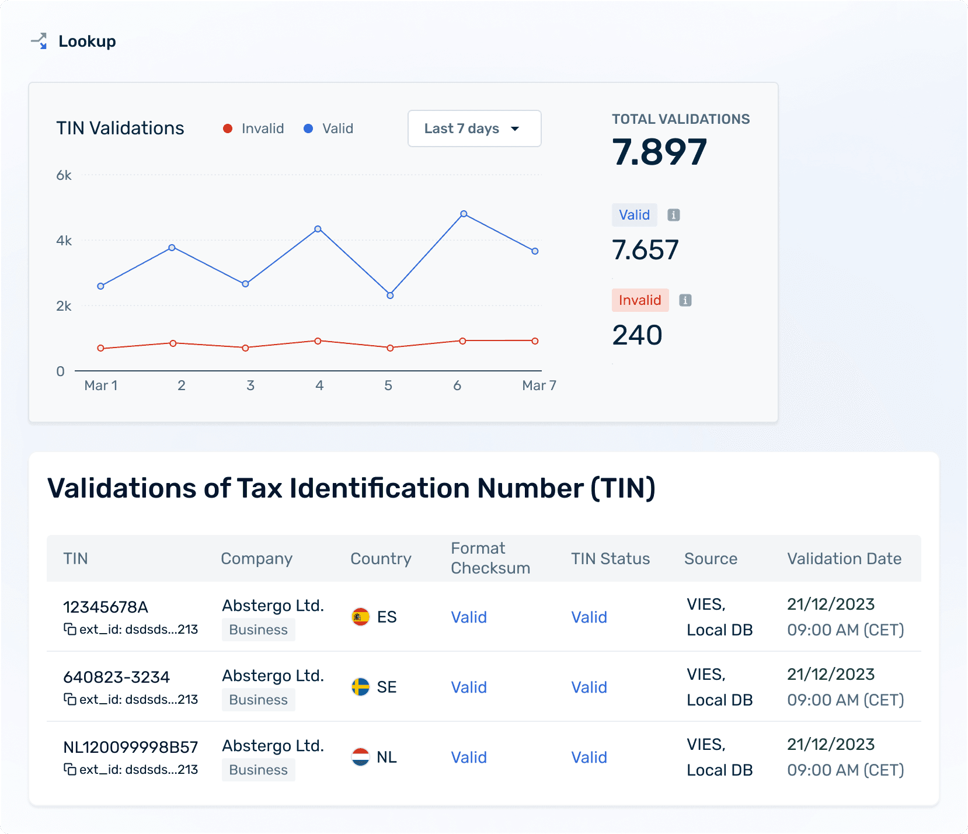This screenshot has width=968, height=834.
Task: Click the Country column header
Action: [x=381, y=559]
